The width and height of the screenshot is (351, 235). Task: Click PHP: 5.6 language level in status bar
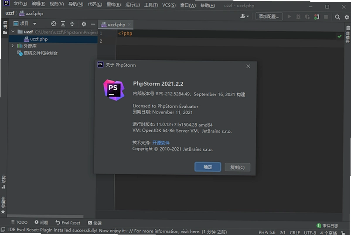tap(267, 232)
